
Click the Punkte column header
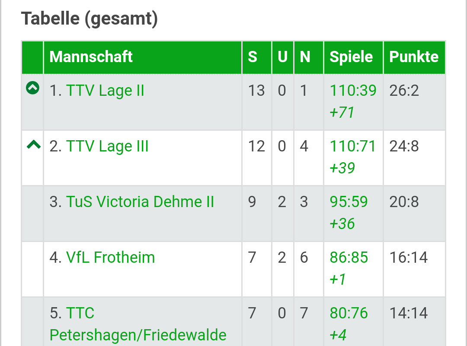pos(414,57)
